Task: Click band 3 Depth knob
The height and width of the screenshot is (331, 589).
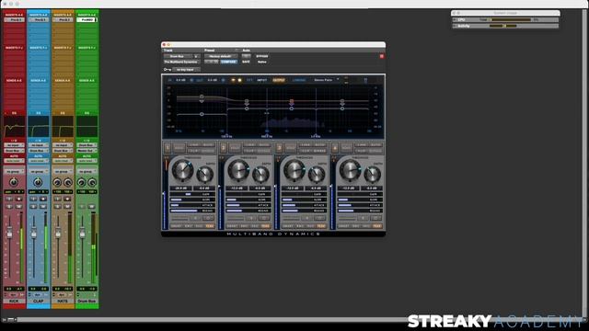Action: pos(317,175)
